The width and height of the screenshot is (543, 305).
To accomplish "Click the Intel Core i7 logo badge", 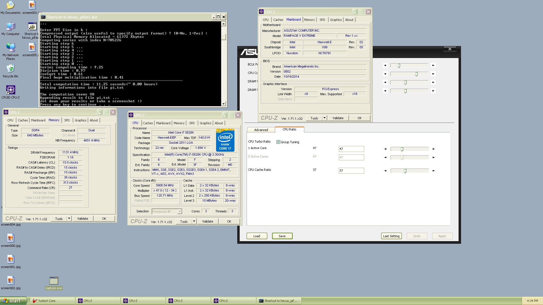I will pyautogui.click(x=225, y=140).
